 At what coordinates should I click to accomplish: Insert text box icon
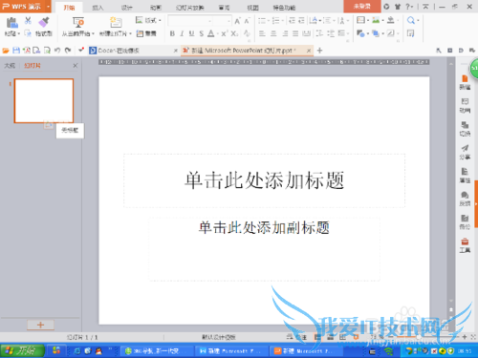tap(360, 21)
